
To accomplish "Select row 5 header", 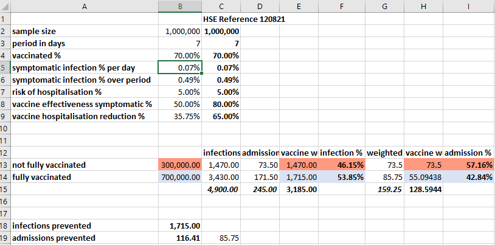I will coord(5,67).
